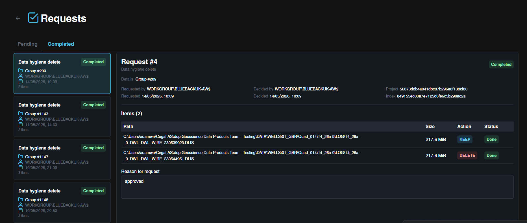The image size is (527, 223).
Task: Open the Group #209 request card
Action: [62, 73]
